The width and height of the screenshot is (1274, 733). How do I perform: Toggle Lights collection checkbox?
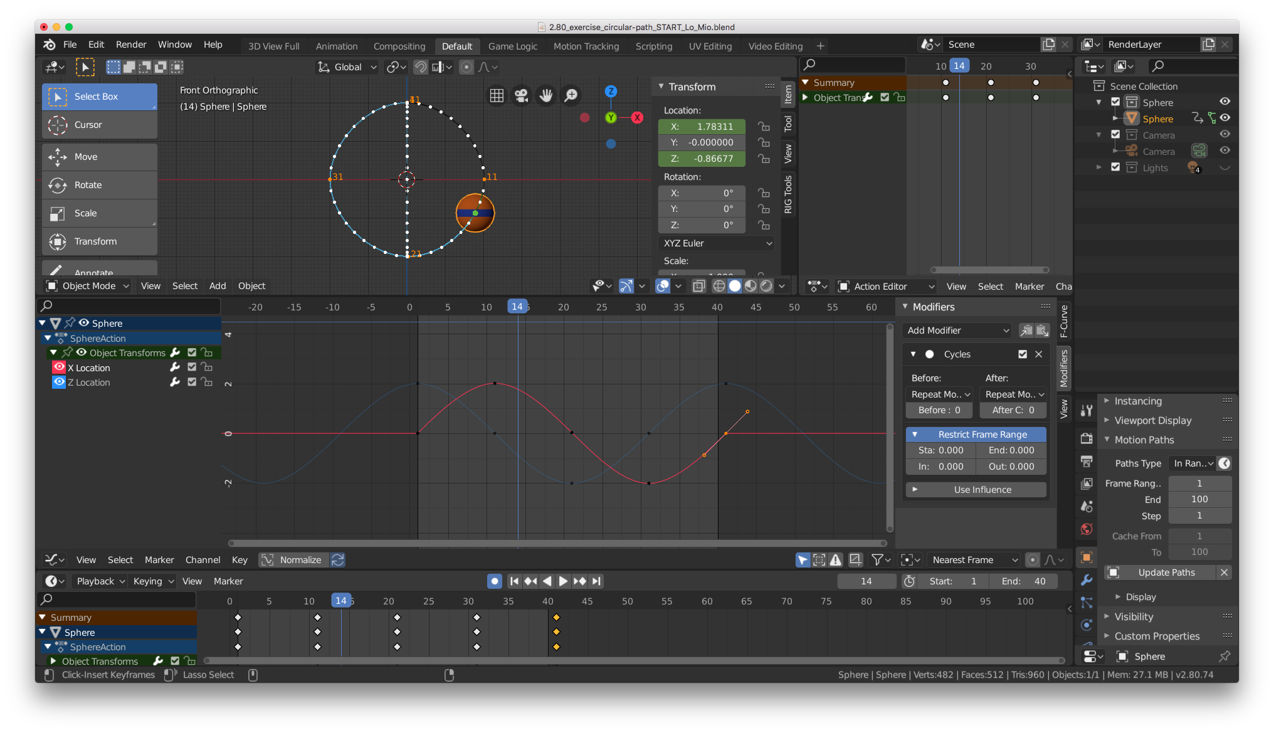(x=1115, y=167)
